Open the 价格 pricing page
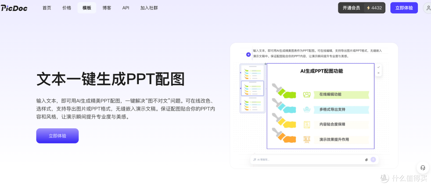Image resolution: width=431 pixels, height=187 pixels. pyautogui.click(x=67, y=8)
